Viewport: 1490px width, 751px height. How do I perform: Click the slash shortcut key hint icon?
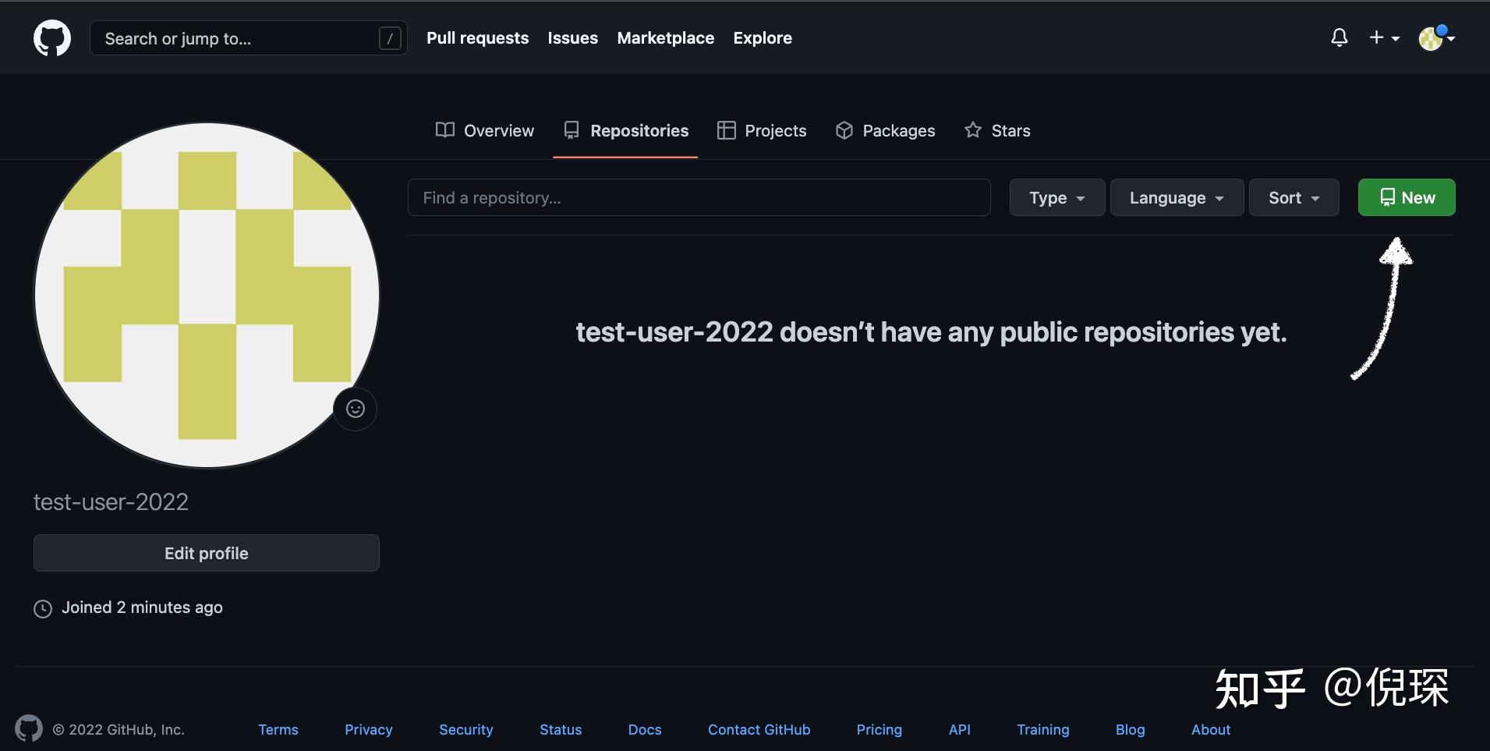pyautogui.click(x=390, y=38)
